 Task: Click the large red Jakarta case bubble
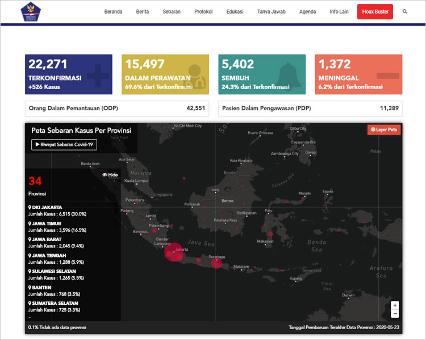(x=175, y=252)
